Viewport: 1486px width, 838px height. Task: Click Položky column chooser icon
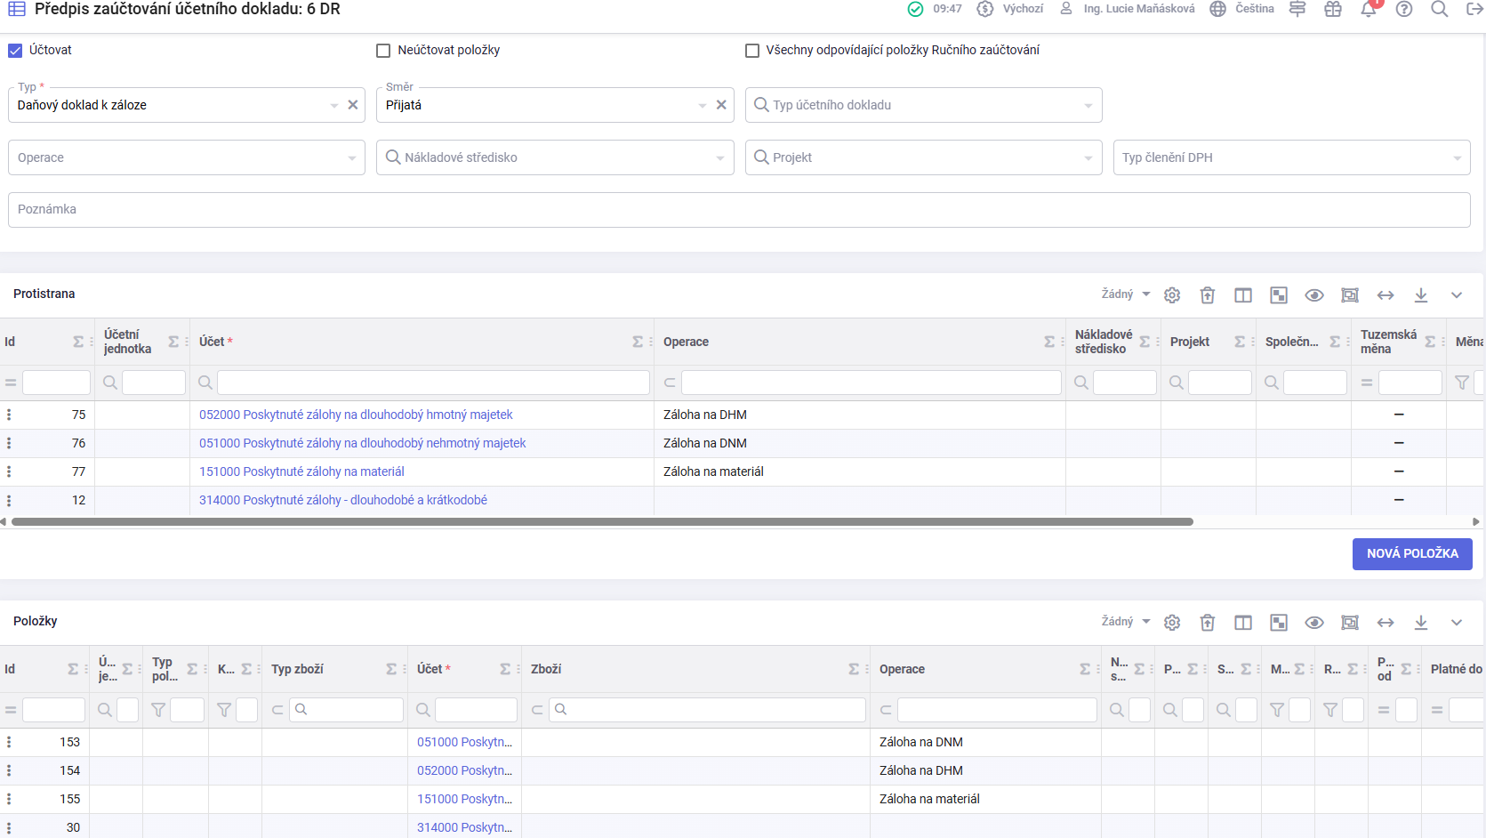pos(1243,623)
